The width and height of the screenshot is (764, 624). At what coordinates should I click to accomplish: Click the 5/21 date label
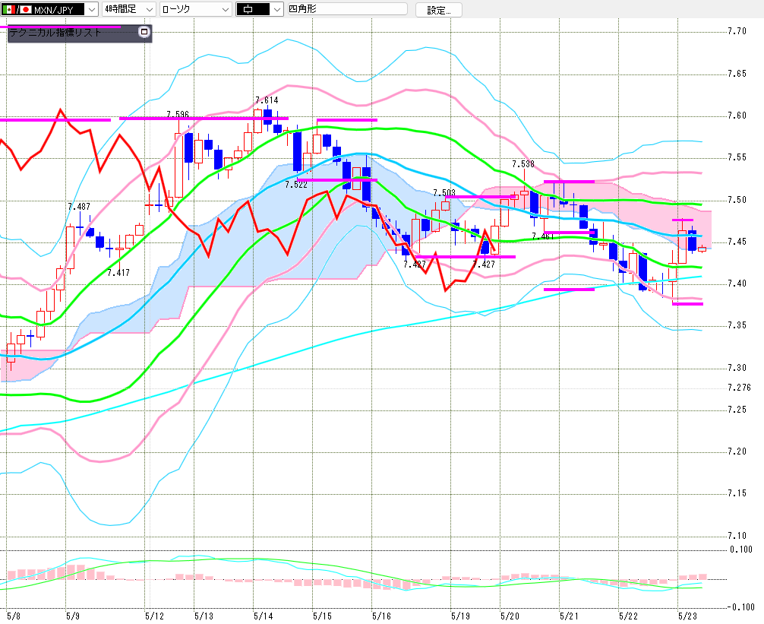click(x=569, y=616)
